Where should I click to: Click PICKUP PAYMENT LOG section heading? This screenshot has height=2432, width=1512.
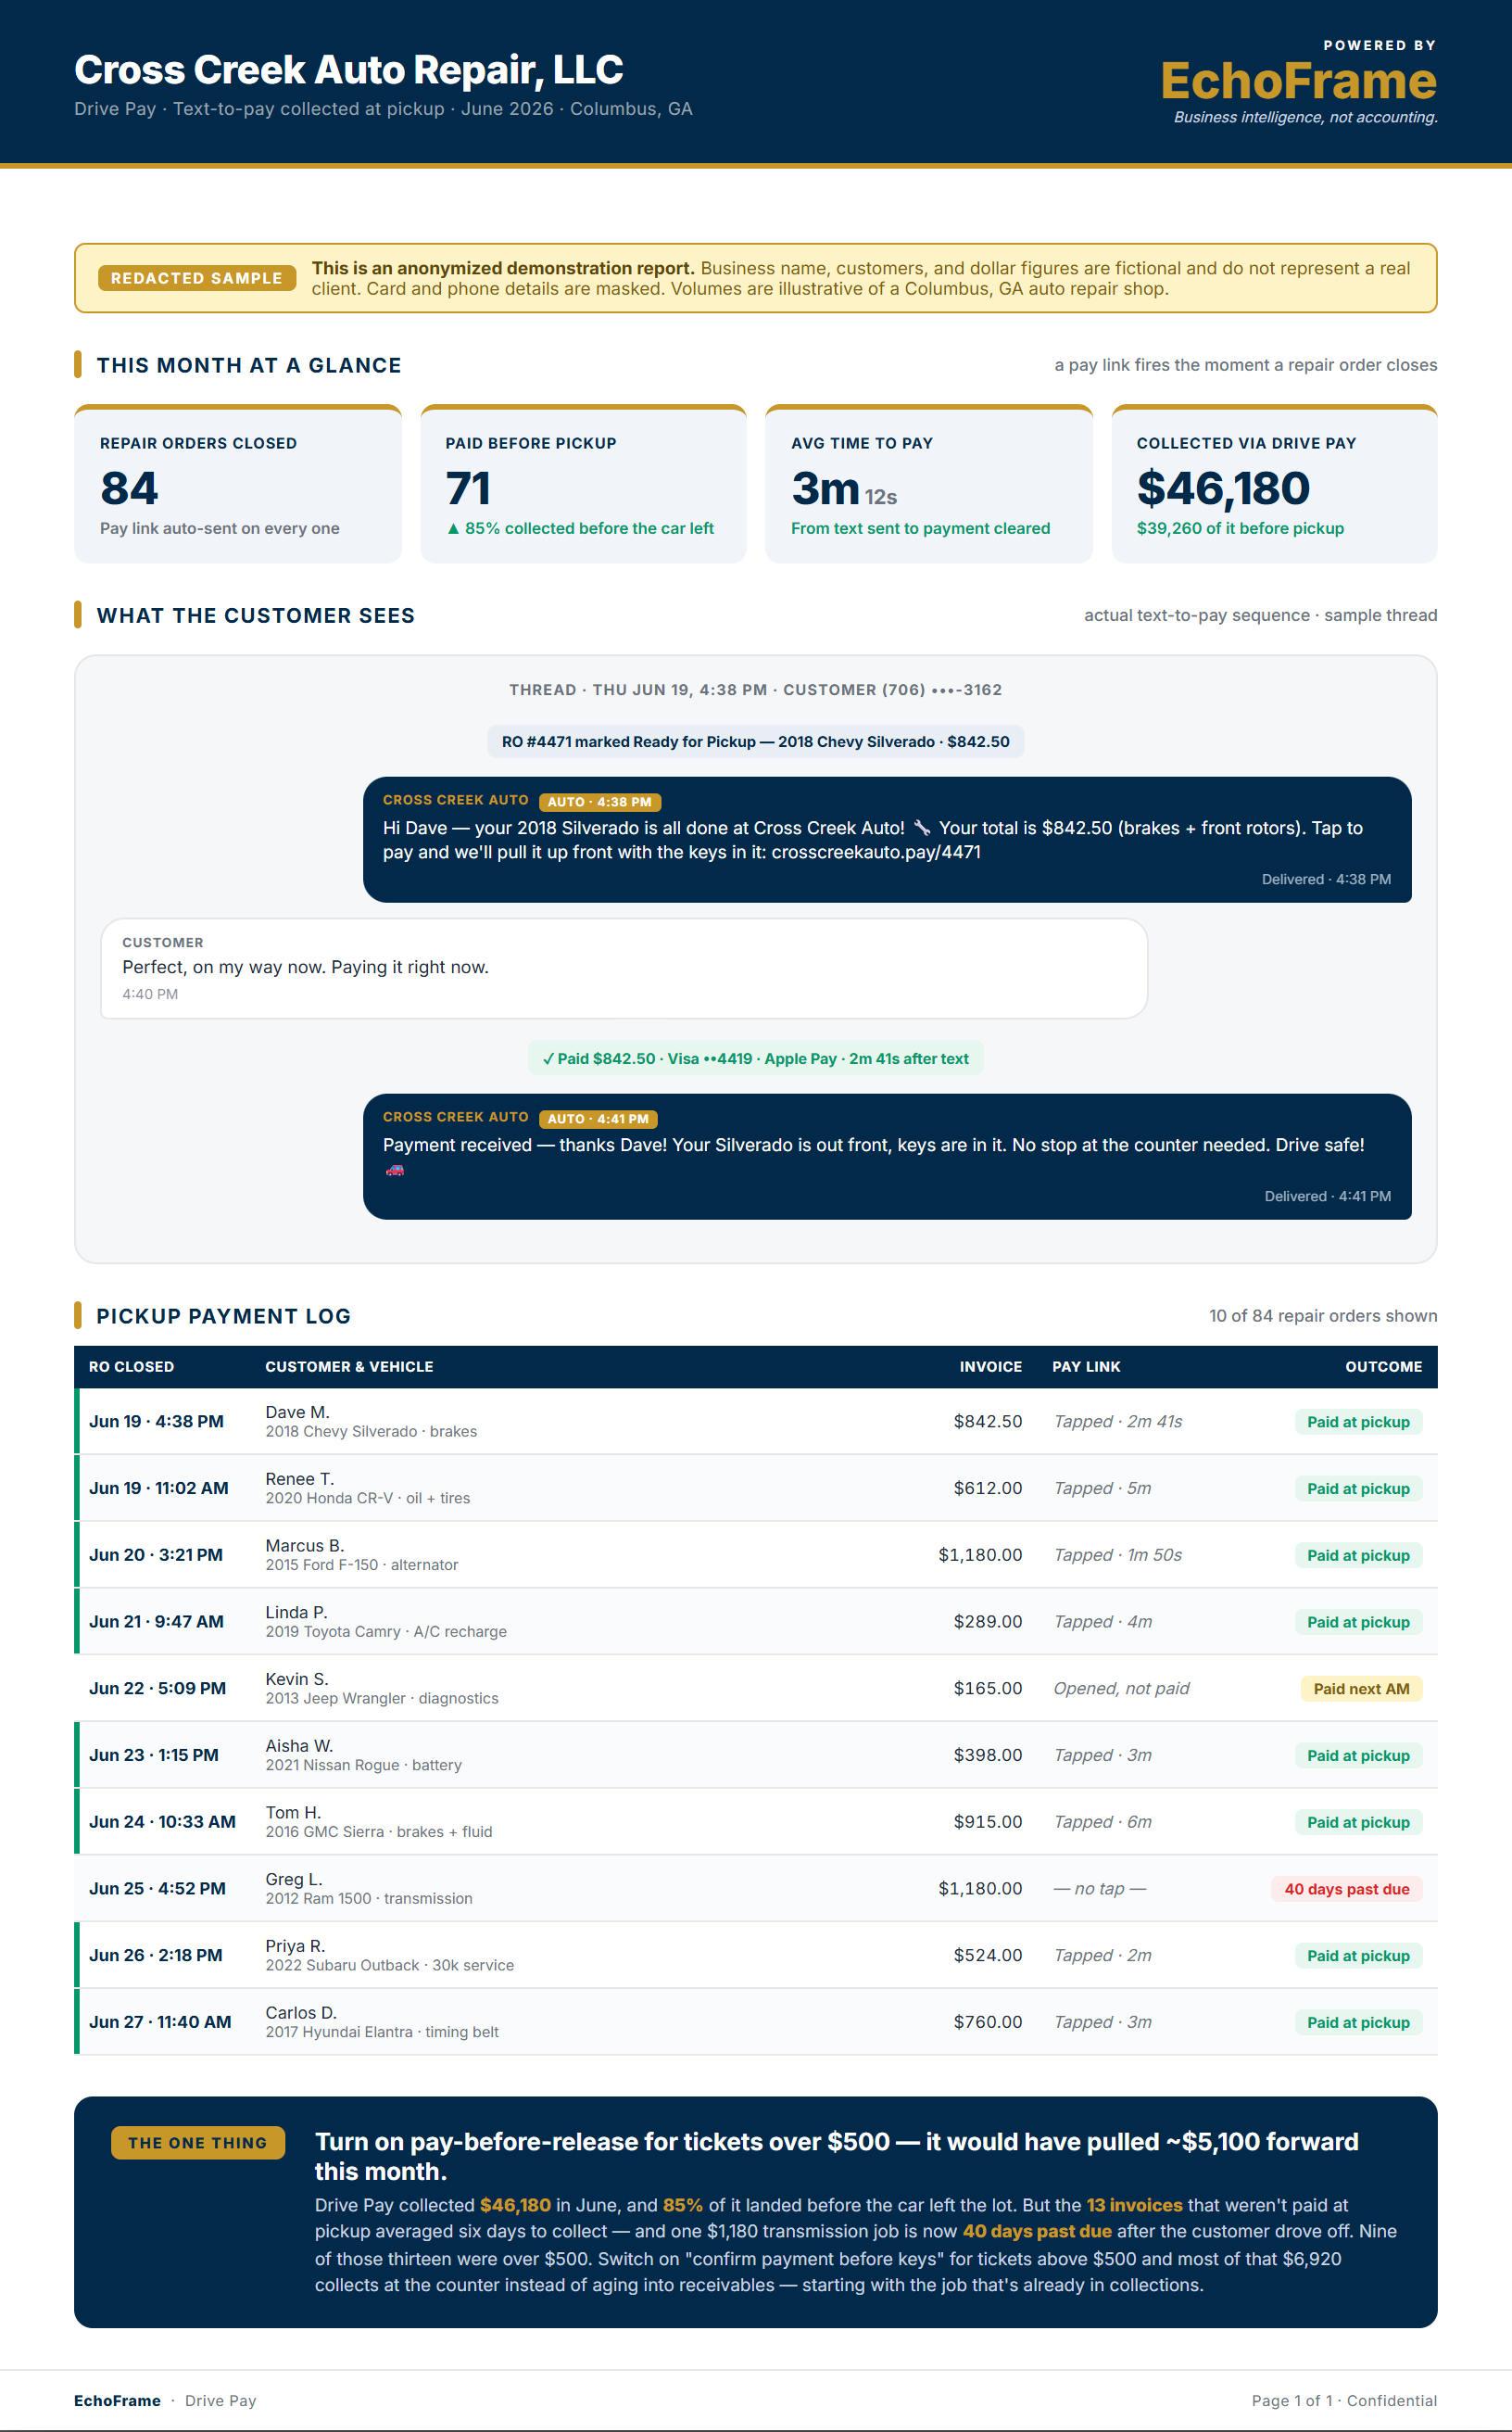(x=223, y=1315)
